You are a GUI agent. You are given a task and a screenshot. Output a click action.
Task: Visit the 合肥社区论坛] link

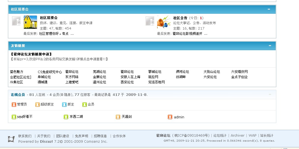click(21, 77)
